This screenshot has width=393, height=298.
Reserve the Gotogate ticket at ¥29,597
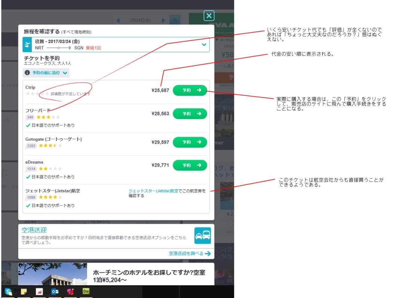point(190,142)
